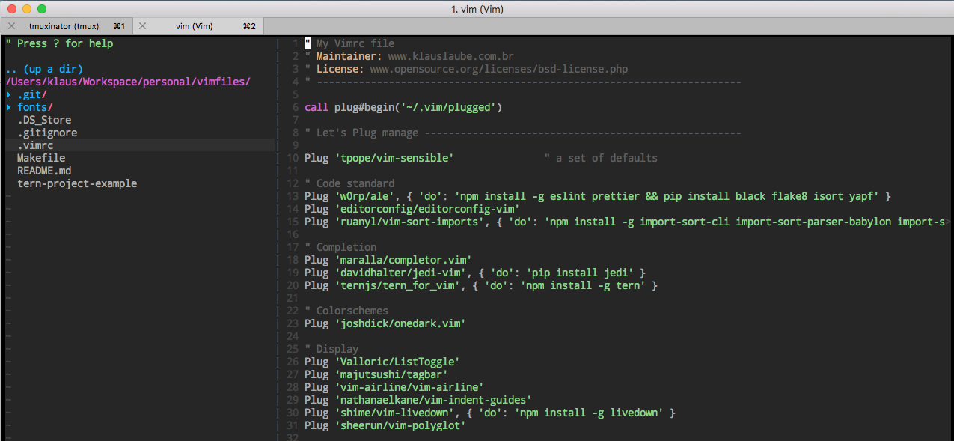
Task: Expand the fonts/ folder arrow
Action: 8,107
